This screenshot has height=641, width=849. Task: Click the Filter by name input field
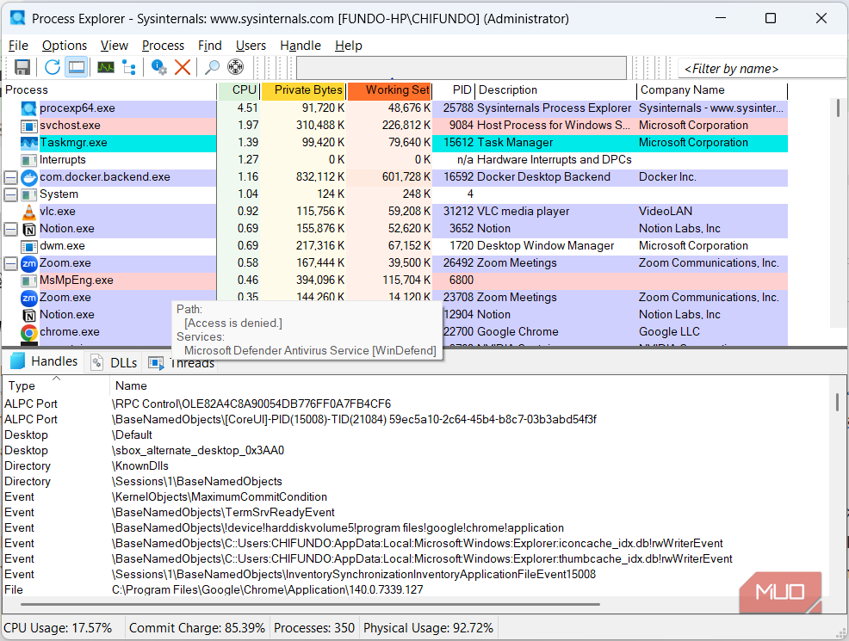tap(762, 69)
